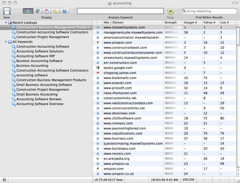Select the blue globe Display view

(28, 11)
